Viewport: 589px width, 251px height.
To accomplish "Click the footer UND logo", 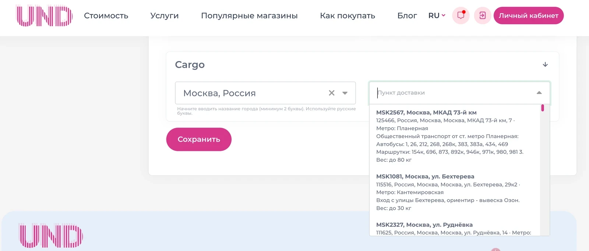I will [51, 236].
